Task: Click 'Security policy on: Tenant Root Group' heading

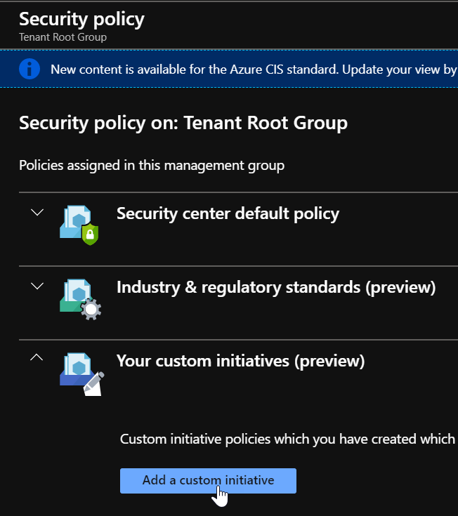Action: click(x=183, y=124)
